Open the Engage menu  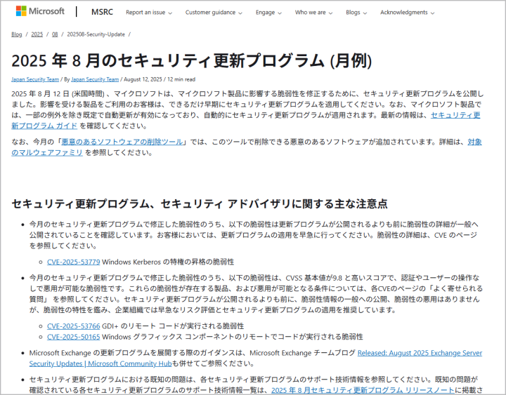point(268,13)
